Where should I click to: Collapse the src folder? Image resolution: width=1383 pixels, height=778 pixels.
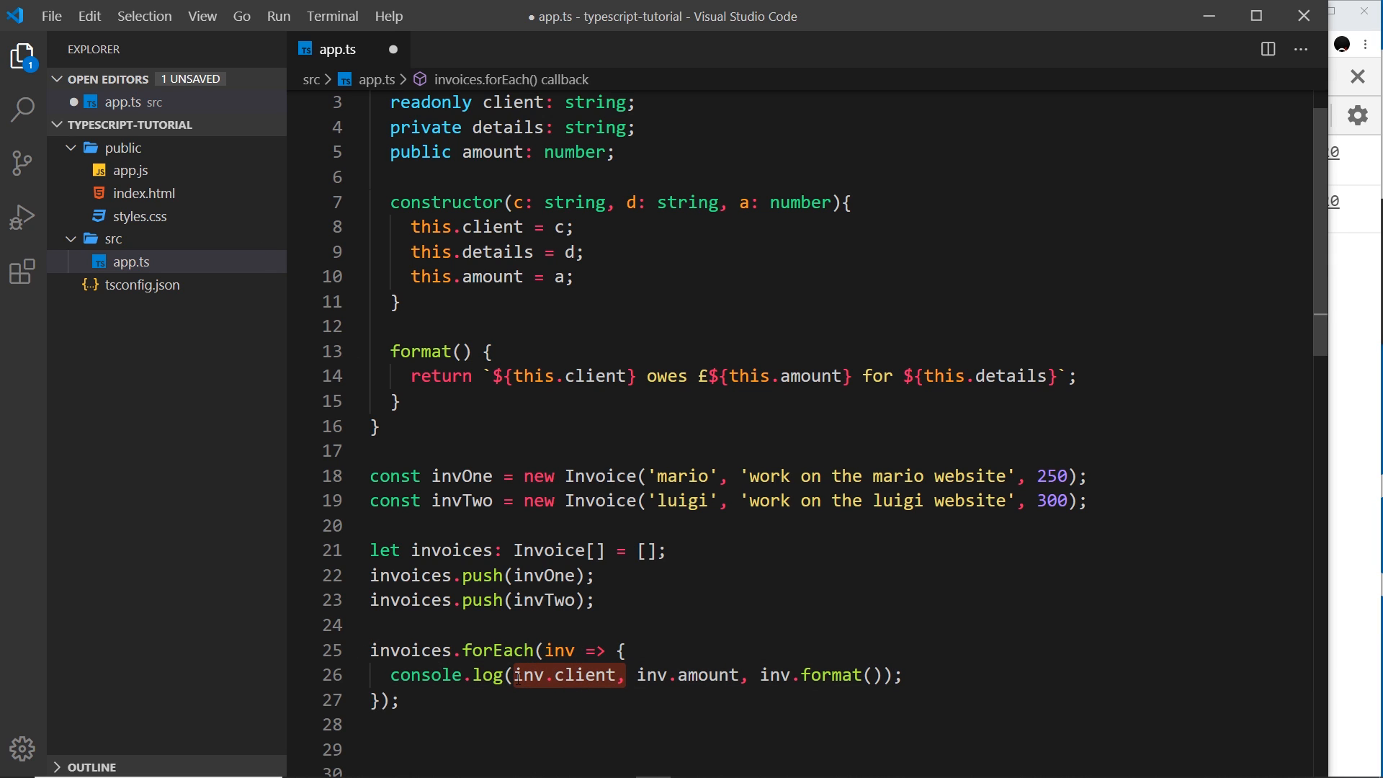[x=71, y=239]
